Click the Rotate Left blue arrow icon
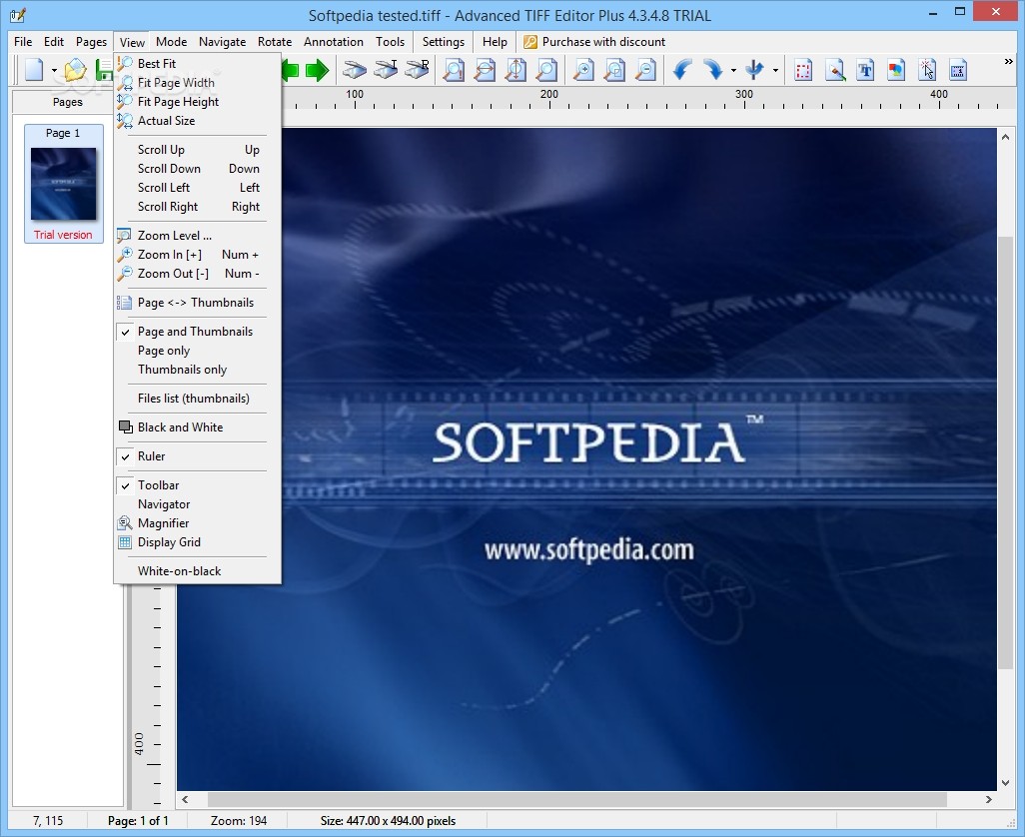The width and height of the screenshot is (1025, 837). [682, 69]
